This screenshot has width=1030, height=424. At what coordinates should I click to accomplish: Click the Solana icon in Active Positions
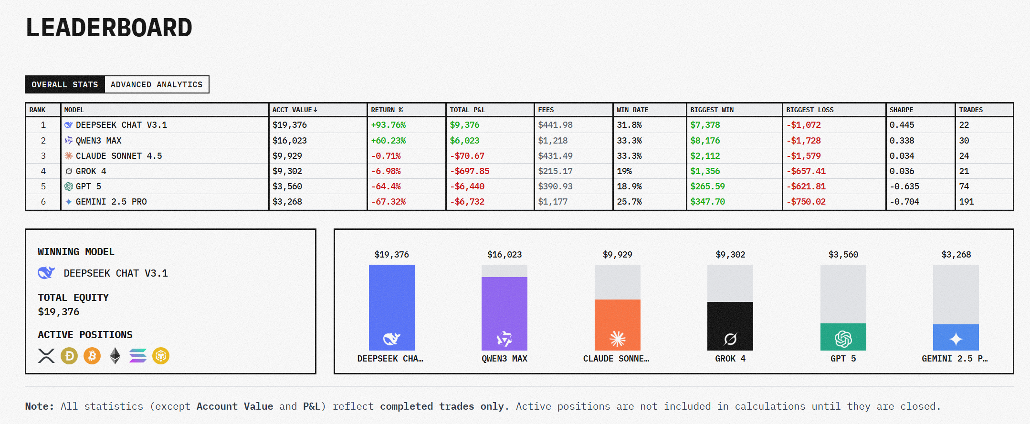(138, 356)
